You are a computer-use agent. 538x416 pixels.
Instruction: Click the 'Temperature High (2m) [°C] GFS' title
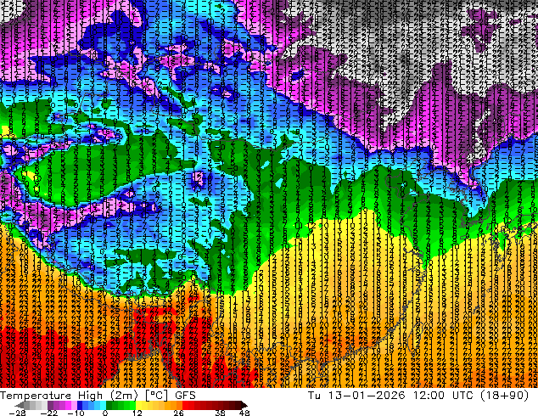98,396
